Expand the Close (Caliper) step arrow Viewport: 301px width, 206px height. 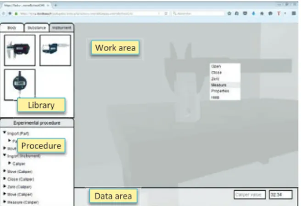tap(5, 179)
